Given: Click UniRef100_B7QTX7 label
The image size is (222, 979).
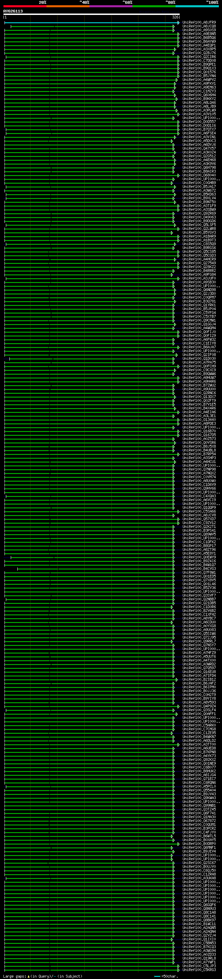Looking at the screenshot, I should tap(199, 129).
